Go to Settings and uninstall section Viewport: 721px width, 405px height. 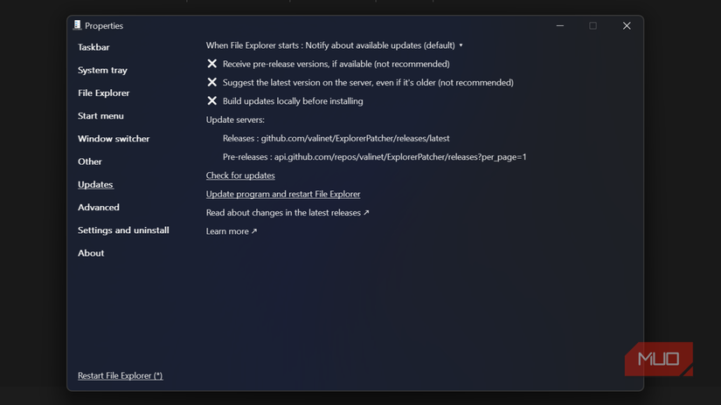coord(123,230)
